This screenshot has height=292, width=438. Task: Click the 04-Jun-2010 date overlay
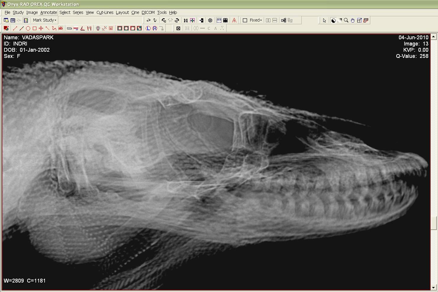tap(413, 38)
